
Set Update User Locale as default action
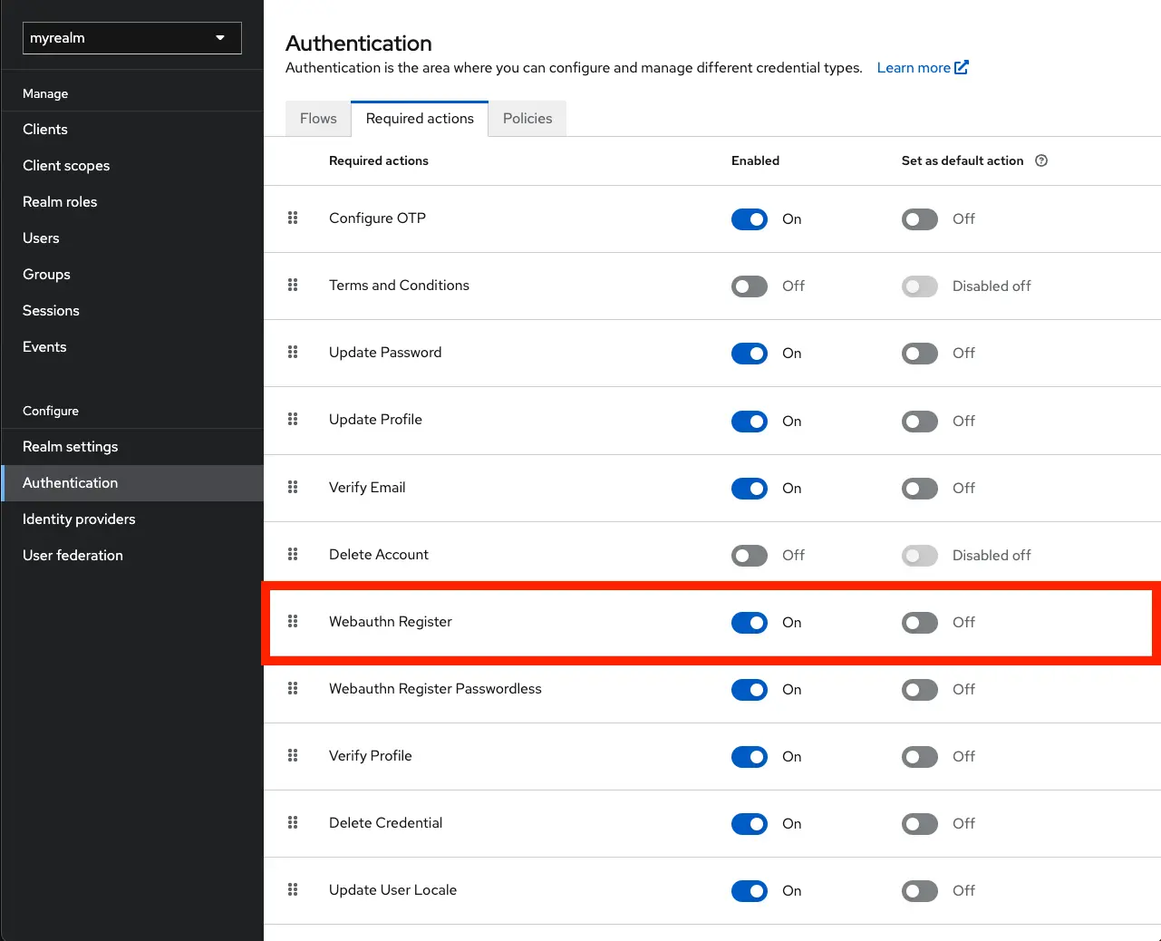[920, 890]
